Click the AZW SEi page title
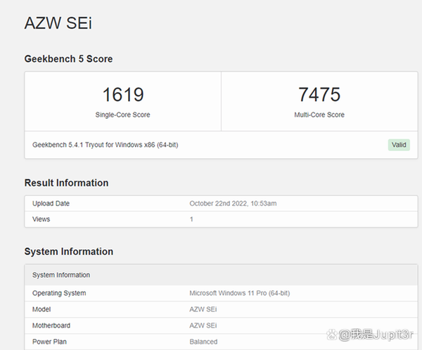Viewport: 422px width, 350px height. [x=58, y=23]
